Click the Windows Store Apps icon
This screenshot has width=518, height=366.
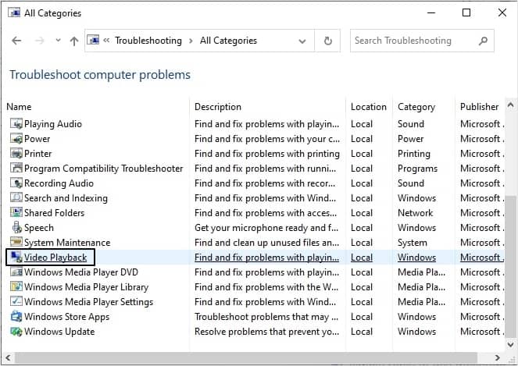click(16, 316)
